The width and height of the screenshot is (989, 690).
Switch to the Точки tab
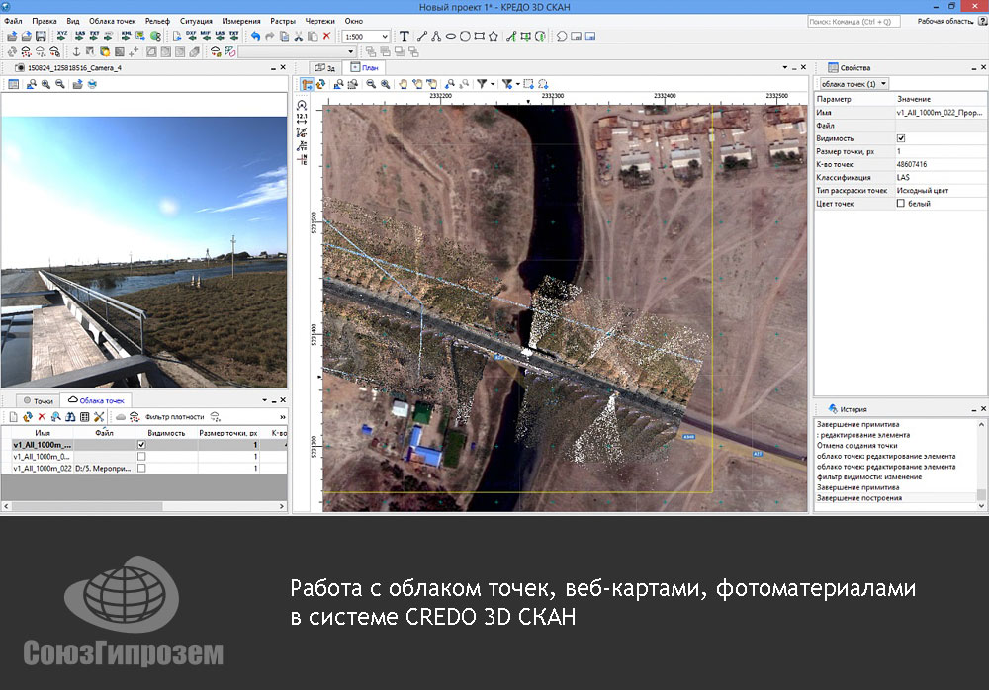(x=38, y=401)
